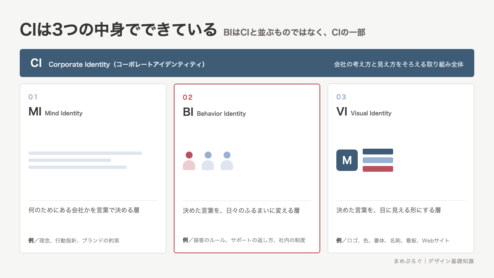Click the light blue bar beside M logo
The image size is (494, 278).
click(x=378, y=160)
